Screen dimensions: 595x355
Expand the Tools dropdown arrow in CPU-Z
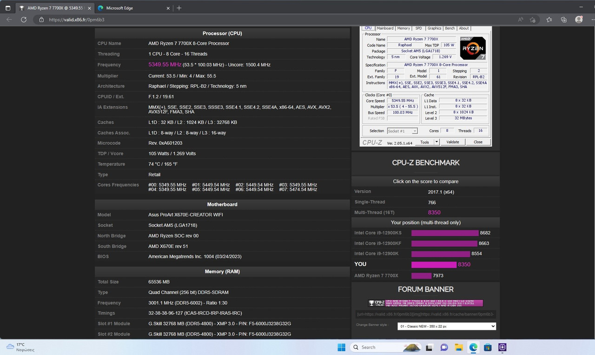click(x=436, y=142)
